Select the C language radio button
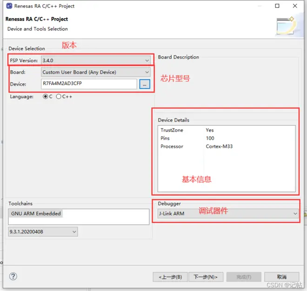 tap(45, 97)
